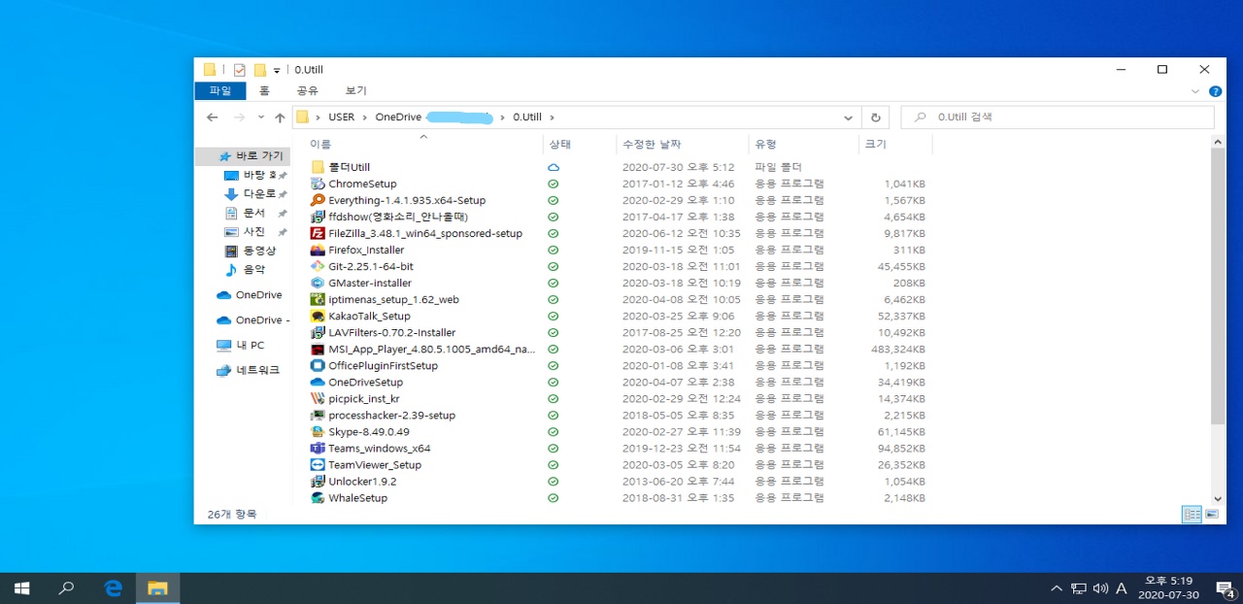Click the 0.Utill 검색 search box
The height and width of the screenshot is (604, 1243).
(x=1058, y=117)
